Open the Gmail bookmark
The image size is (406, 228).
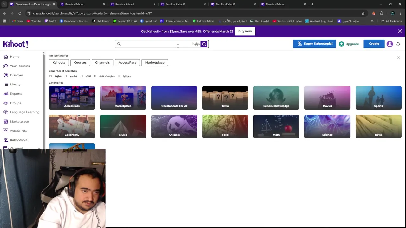pos(17,21)
